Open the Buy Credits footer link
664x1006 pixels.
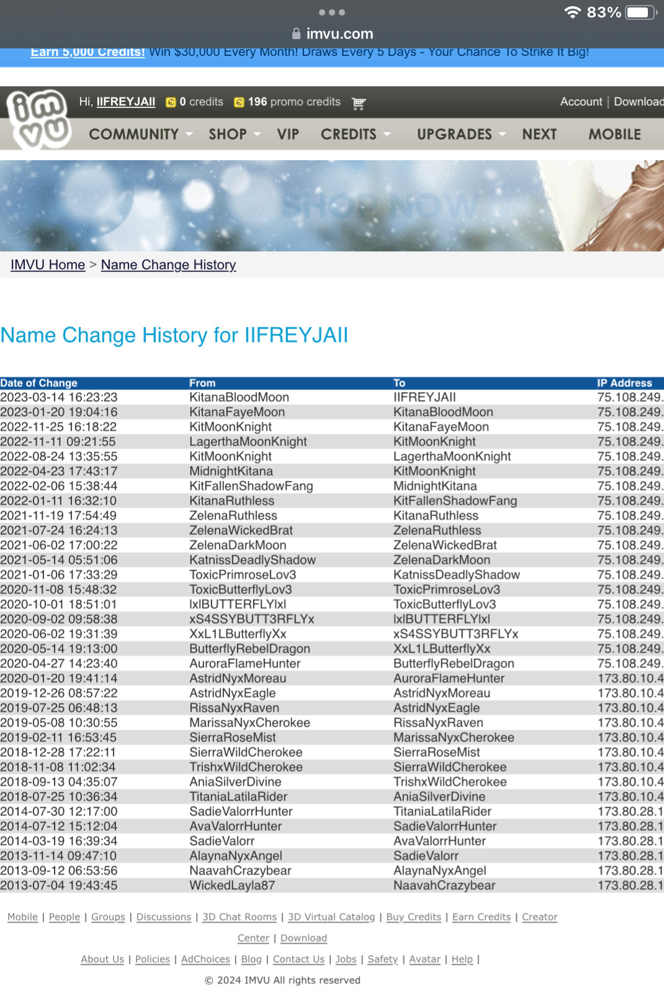414,917
